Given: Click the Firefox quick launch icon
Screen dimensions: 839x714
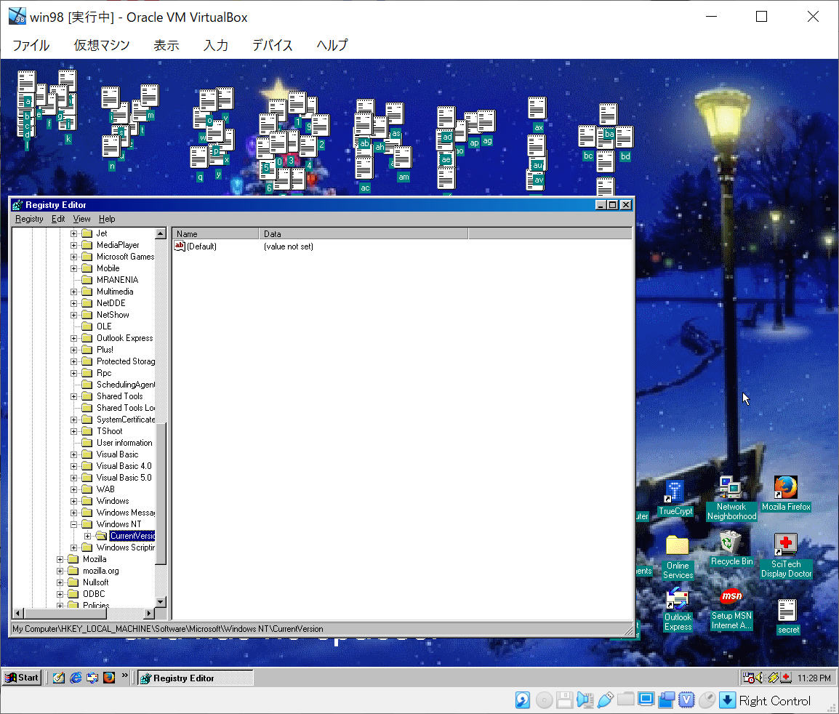Looking at the screenshot, I should pos(109,678).
